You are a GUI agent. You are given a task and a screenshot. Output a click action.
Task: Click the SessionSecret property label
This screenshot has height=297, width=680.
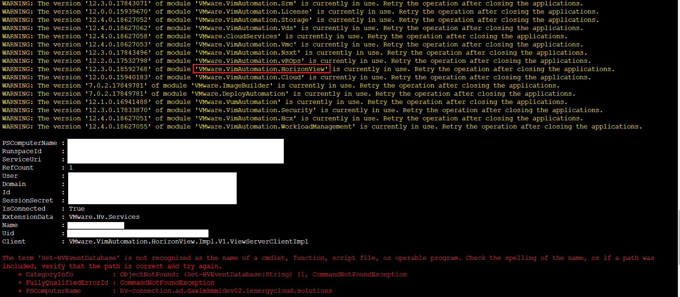pos(27,201)
